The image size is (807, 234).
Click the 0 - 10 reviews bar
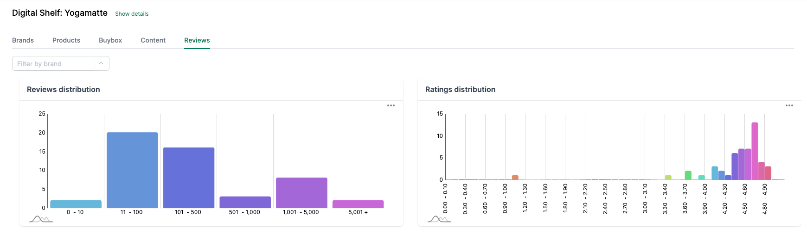76,204
